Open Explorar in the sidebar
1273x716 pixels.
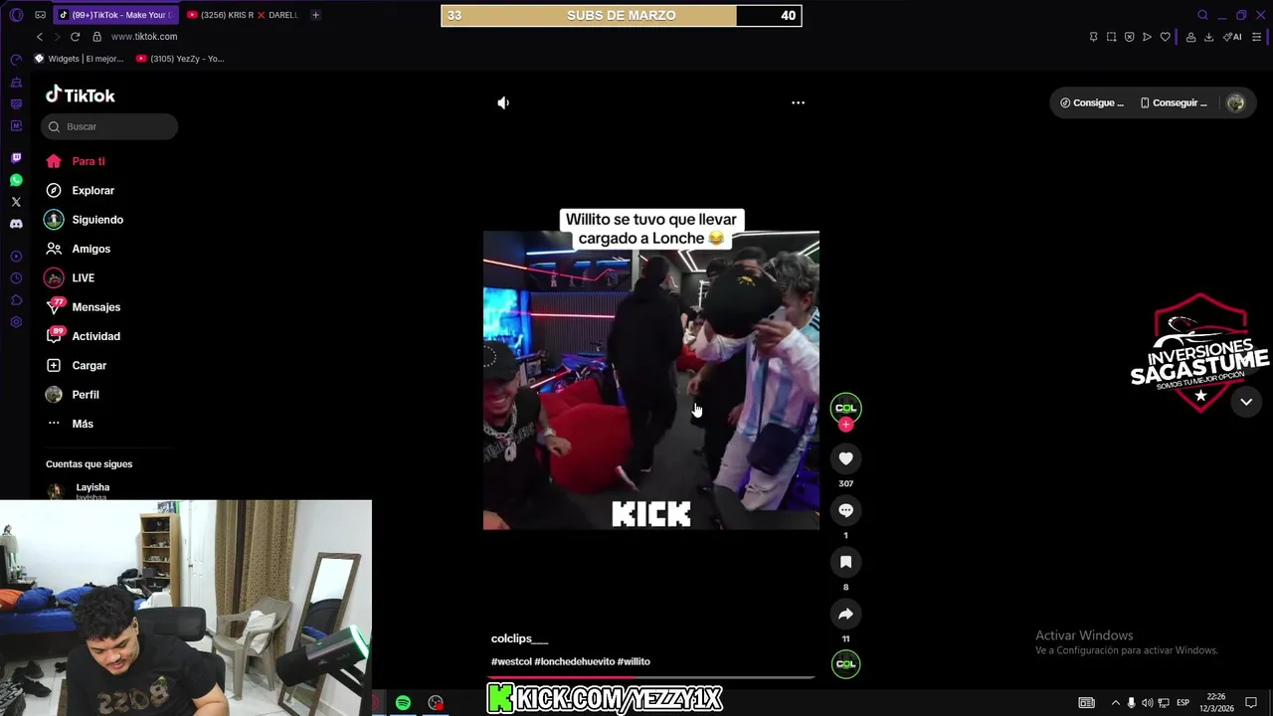point(80,190)
